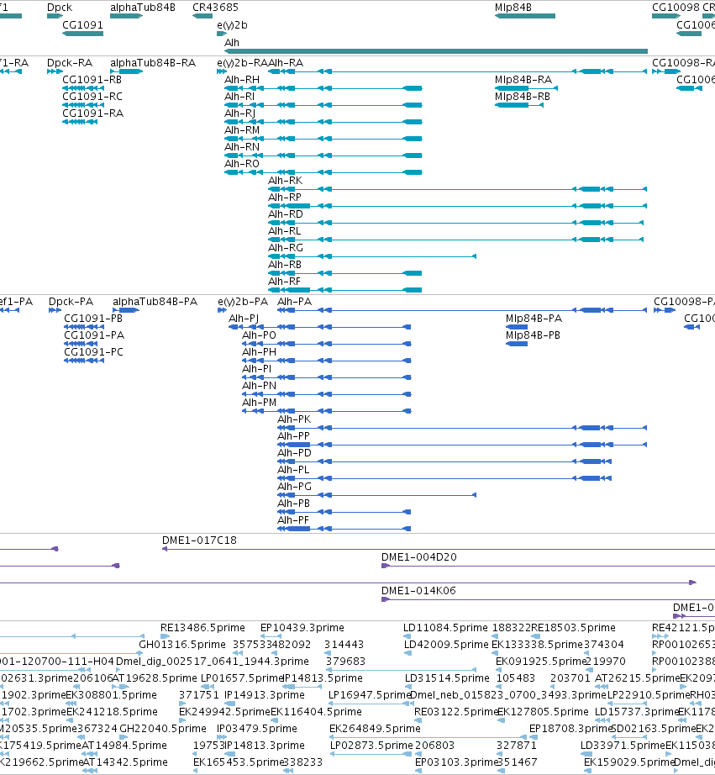This screenshot has height=775, width=715.
Task: Open the Dpck-RA transcript
Action: [55, 71]
